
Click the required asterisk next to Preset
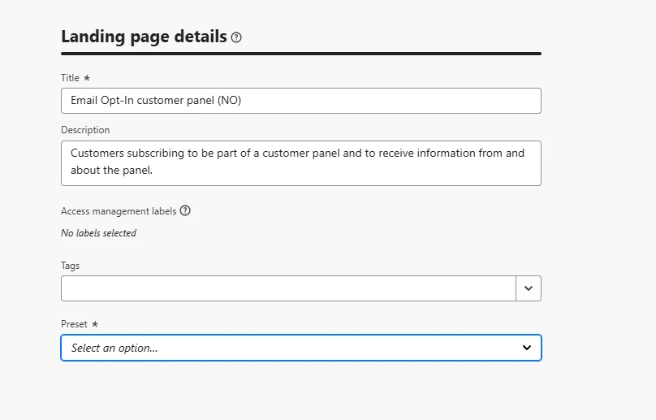point(95,324)
